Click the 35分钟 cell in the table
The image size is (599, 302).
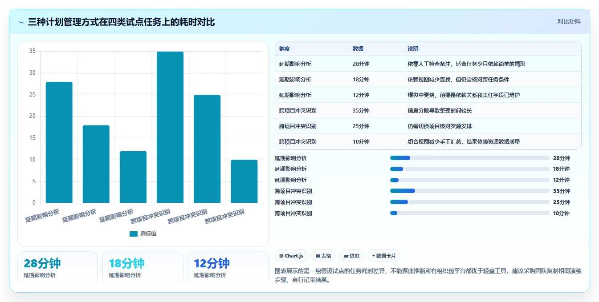point(361,111)
